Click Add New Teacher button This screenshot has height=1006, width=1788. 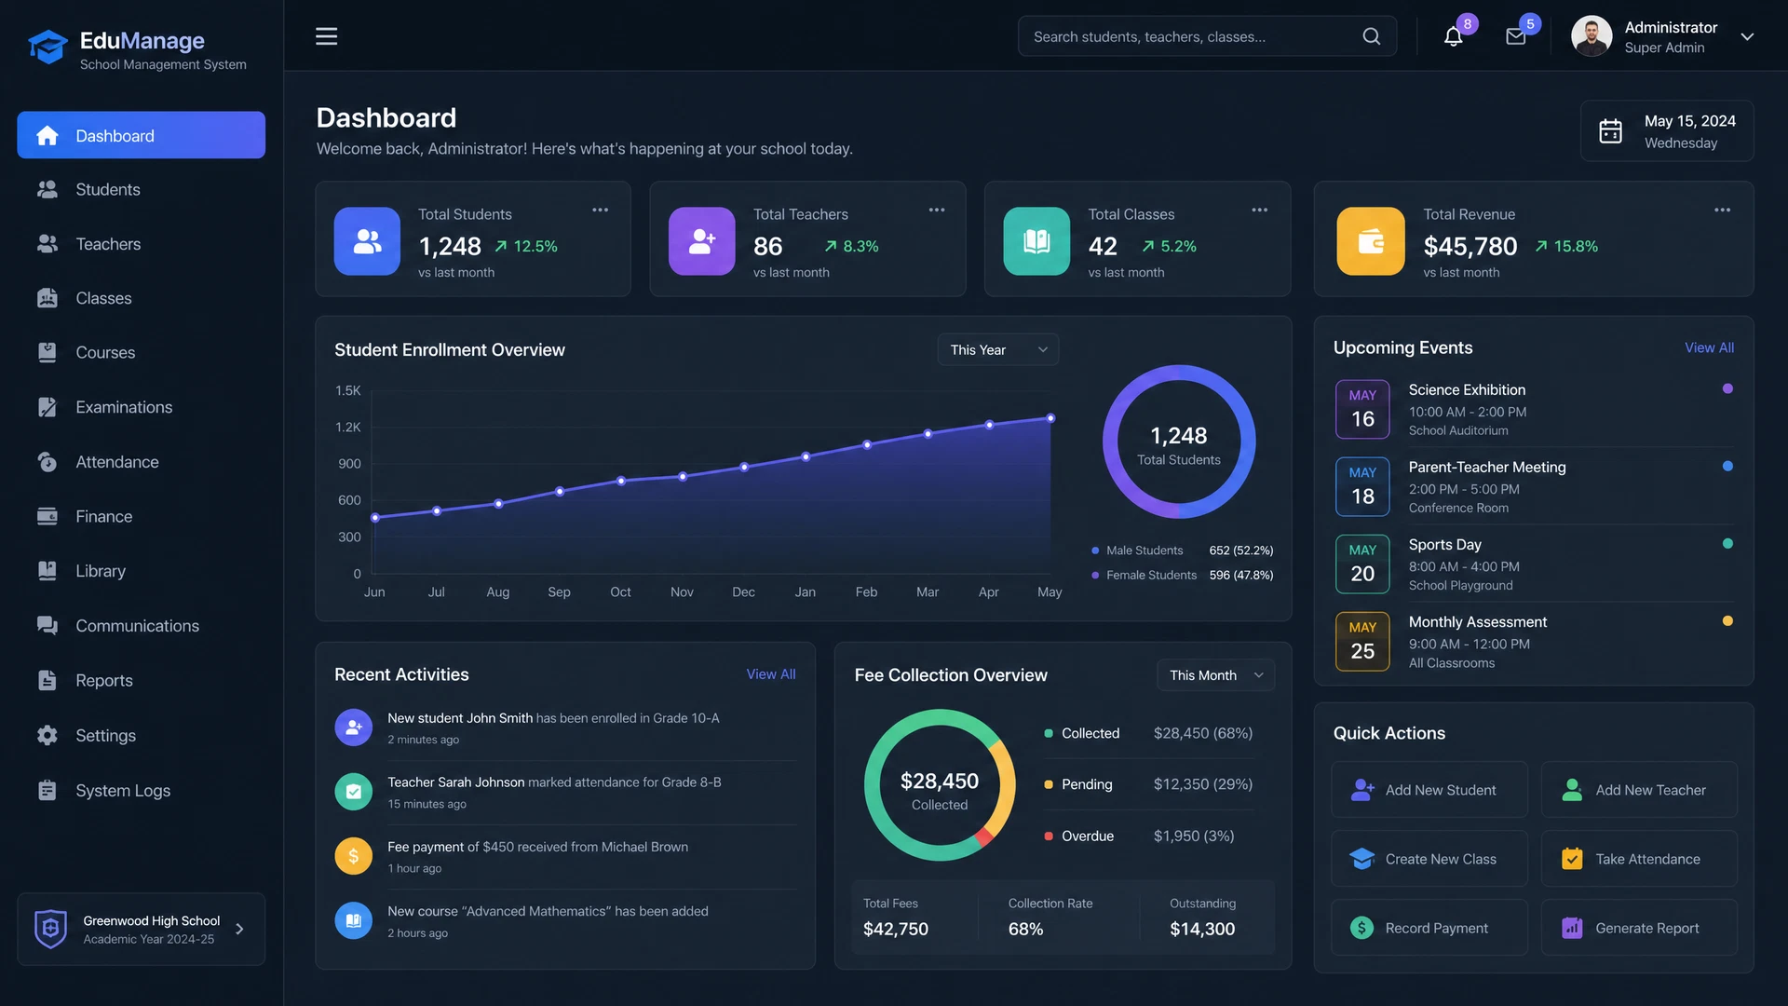point(1639,790)
